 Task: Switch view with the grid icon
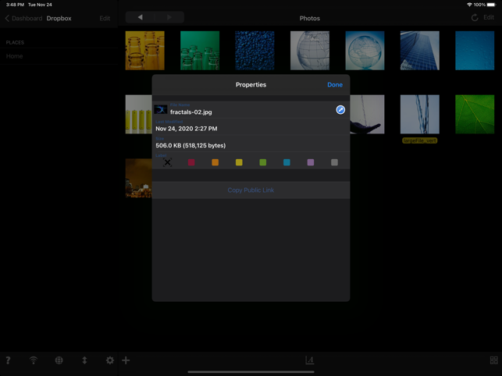[494, 360]
